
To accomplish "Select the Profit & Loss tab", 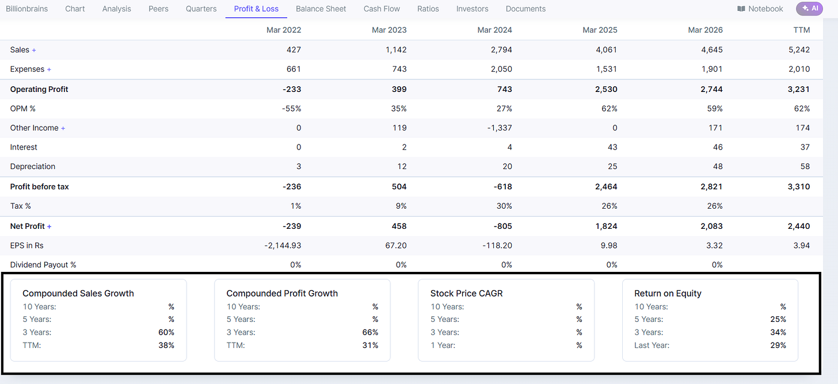I will (x=256, y=9).
